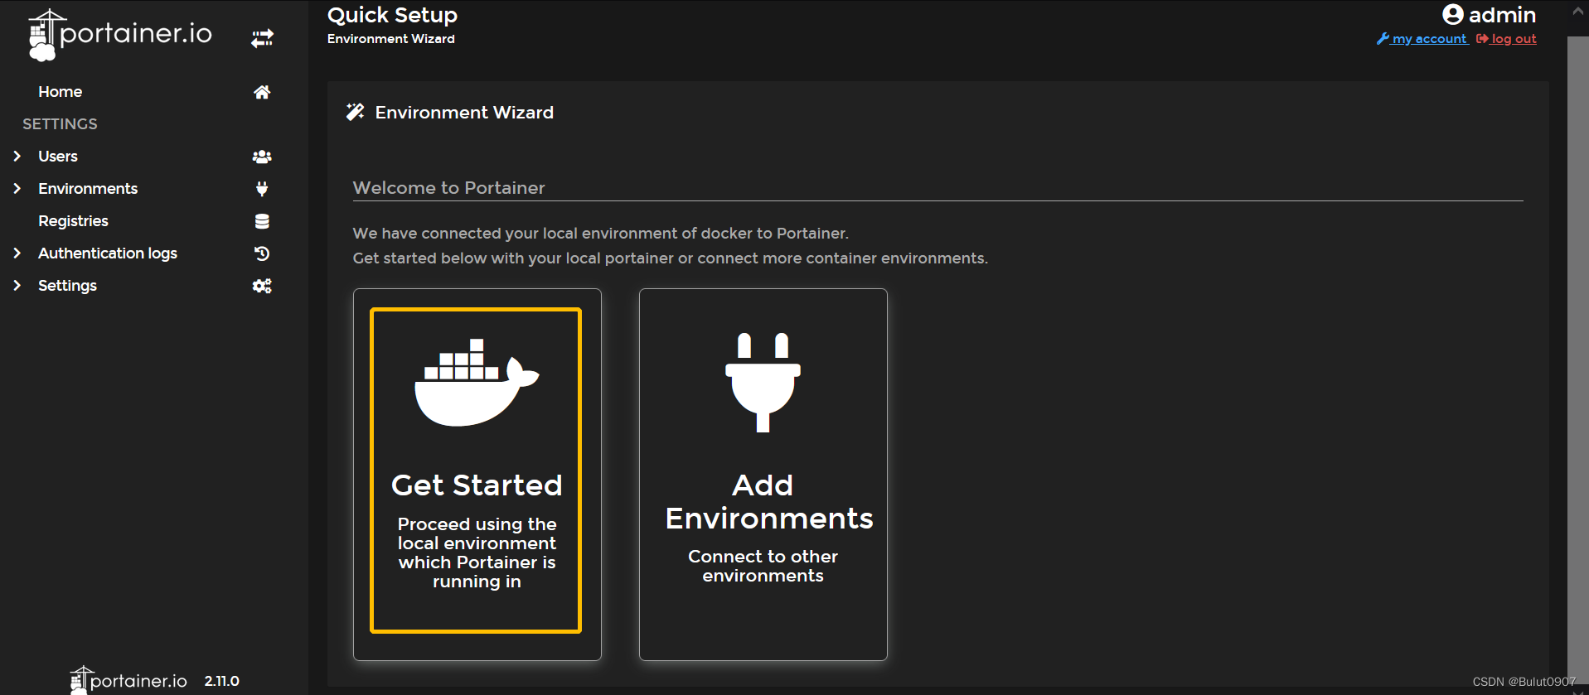Open the Settings section
The height and width of the screenshot is (695, 1589).
click(67, 286)
